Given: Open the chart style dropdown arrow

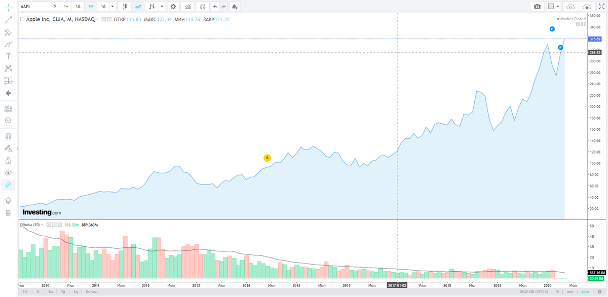Looking at the screenshot, I should click(163, 7).
